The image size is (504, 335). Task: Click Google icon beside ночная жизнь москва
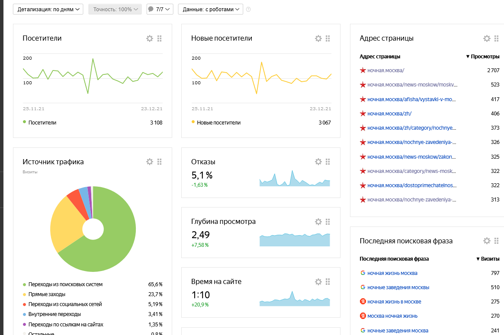click(363, 273)
